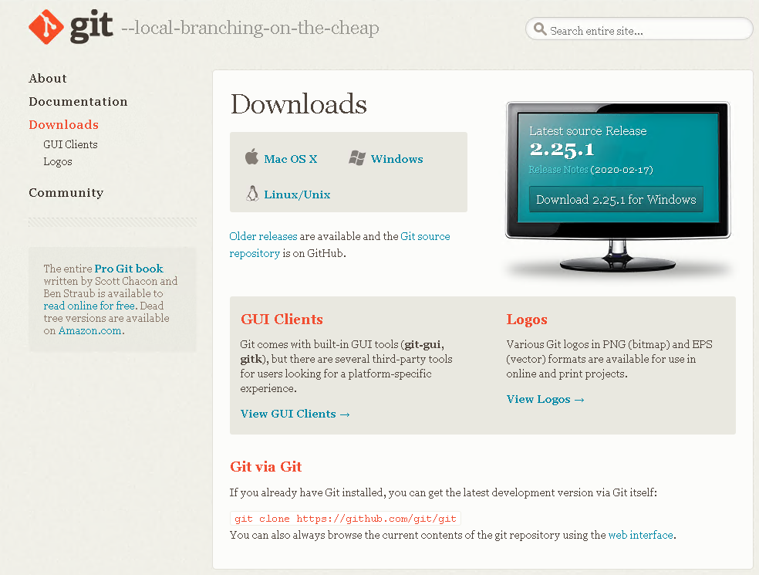Open the Community section
This screenshot has height=575, width=759.
click(x=66, y=193)
